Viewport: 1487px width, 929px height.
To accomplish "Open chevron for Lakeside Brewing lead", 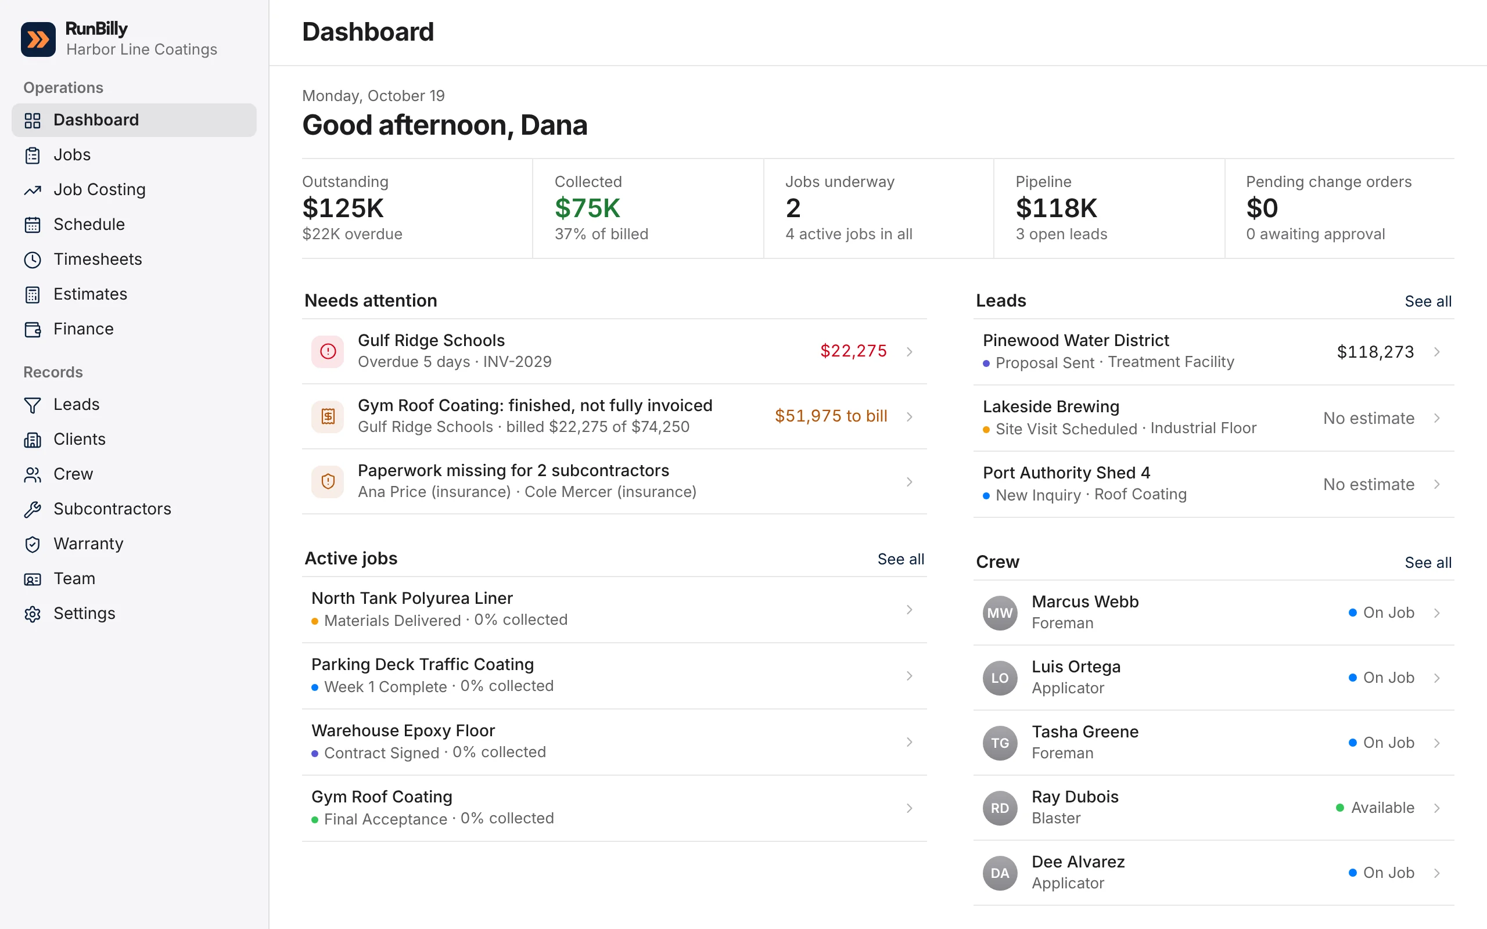I will pos(1437,418).
